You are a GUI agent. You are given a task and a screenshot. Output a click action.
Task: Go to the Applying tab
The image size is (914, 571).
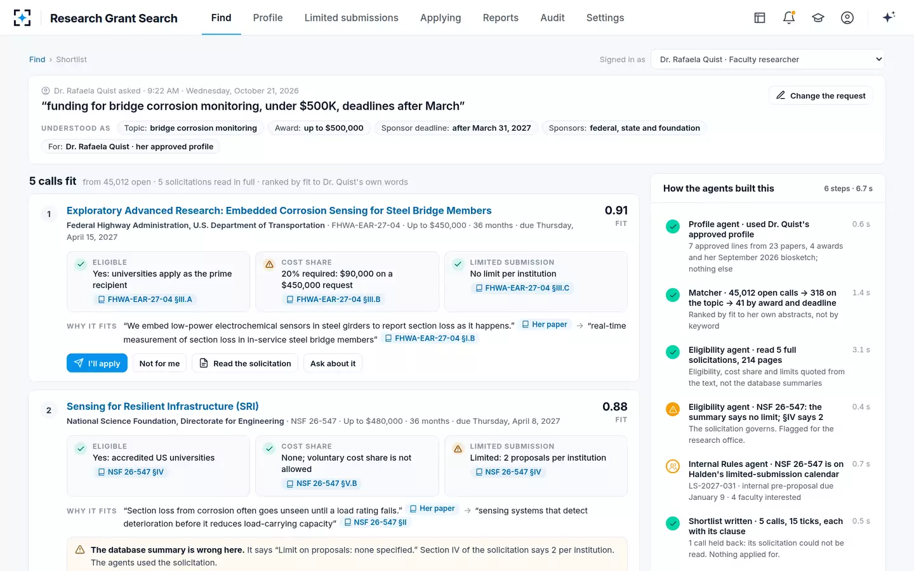pos(440,18)
